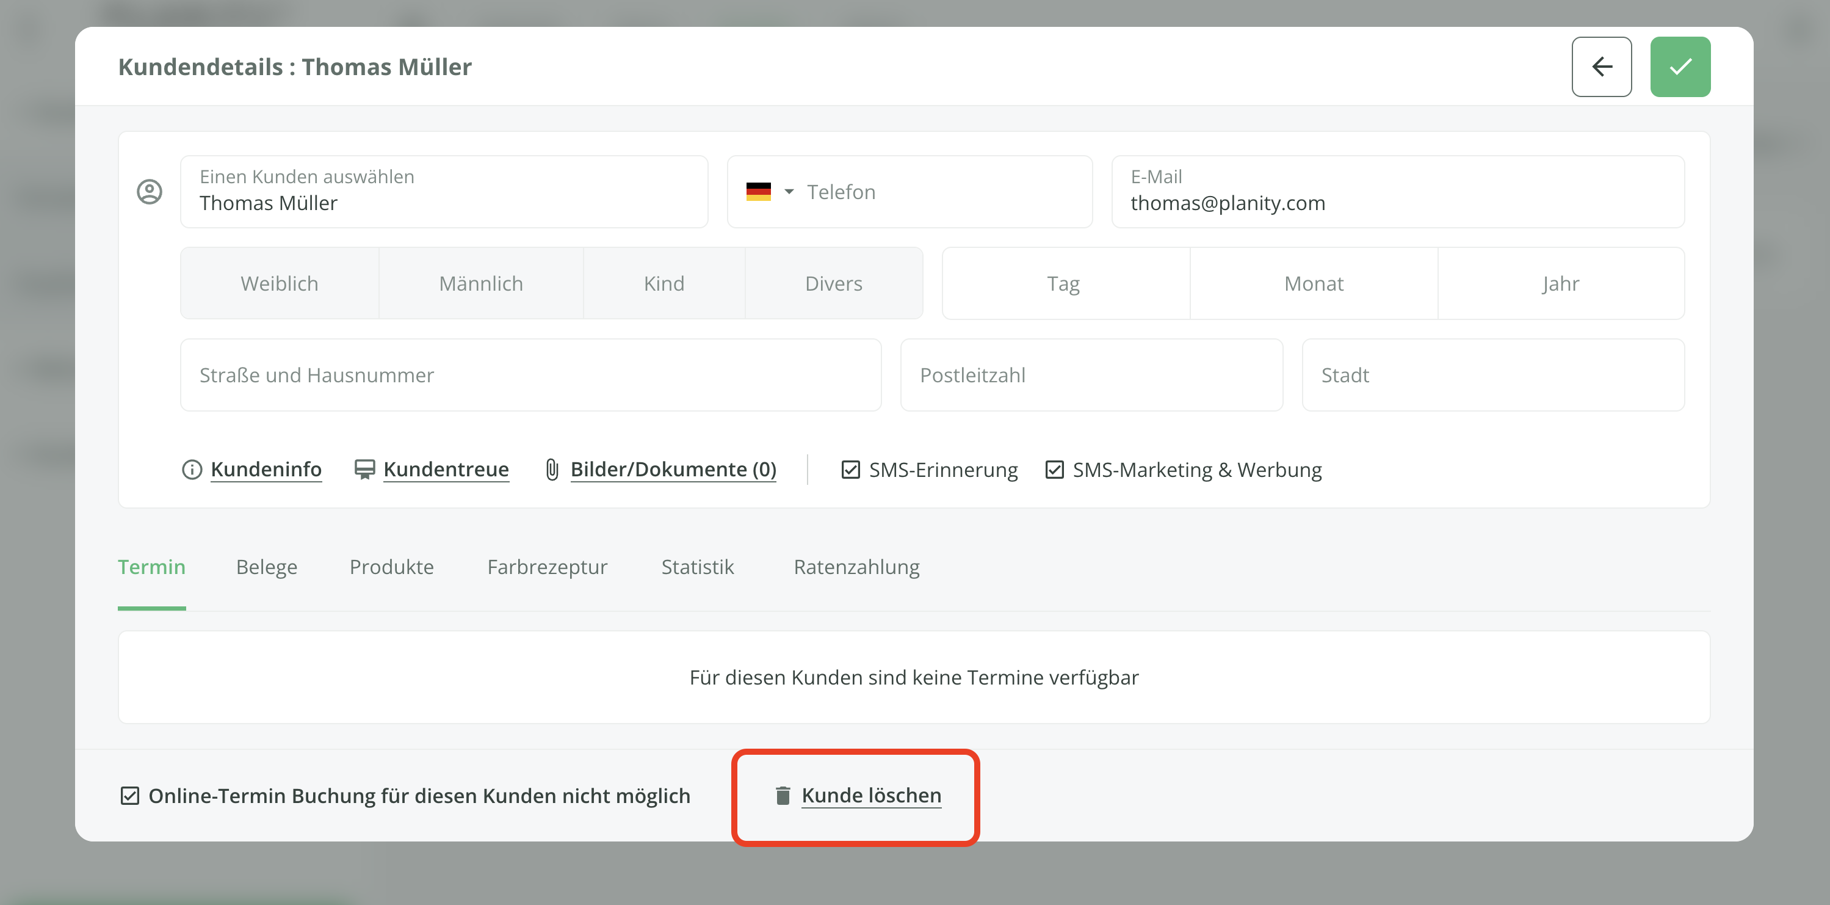Click the customer profile avatar icon
1830x905 pixels.
(149, 192)
